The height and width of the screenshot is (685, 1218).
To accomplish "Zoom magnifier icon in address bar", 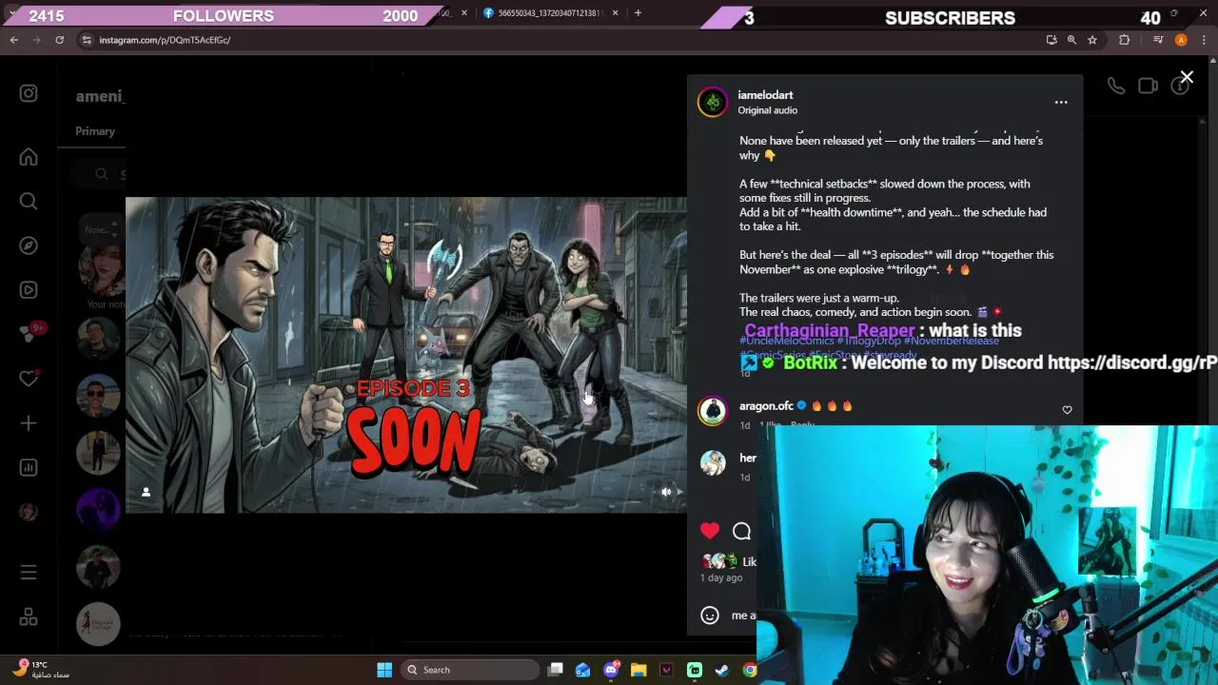I will (1071, 40).
